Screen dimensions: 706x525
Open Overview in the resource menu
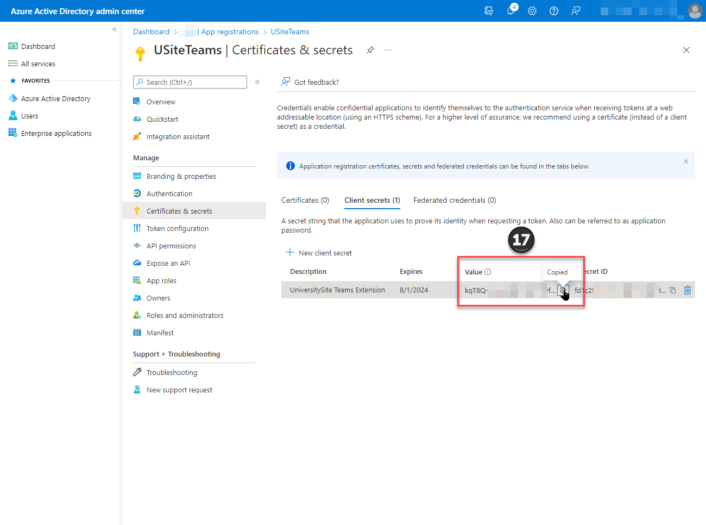[x=161, y=102]
